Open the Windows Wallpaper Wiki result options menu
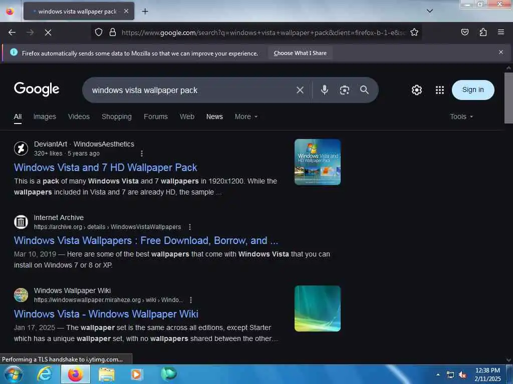513x384 pixels. 191,300
